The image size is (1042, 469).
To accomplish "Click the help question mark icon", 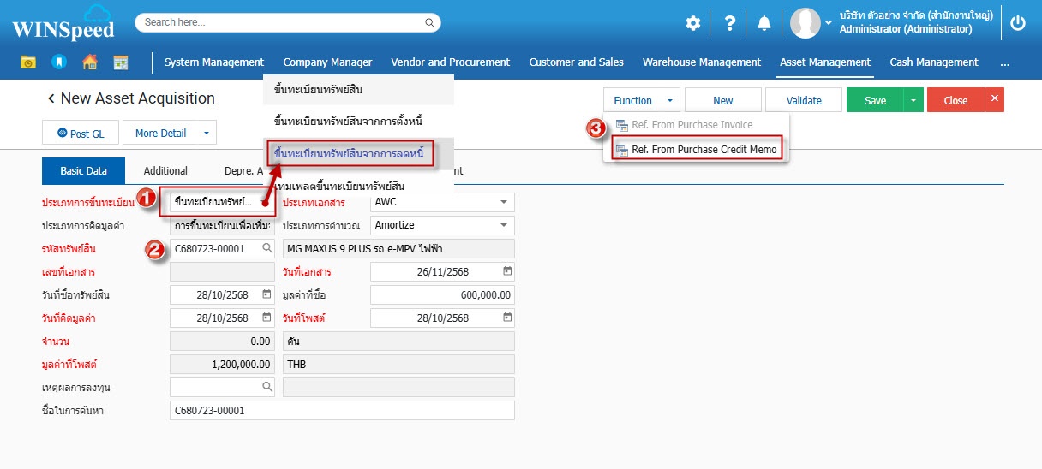I will pos(729,24).
